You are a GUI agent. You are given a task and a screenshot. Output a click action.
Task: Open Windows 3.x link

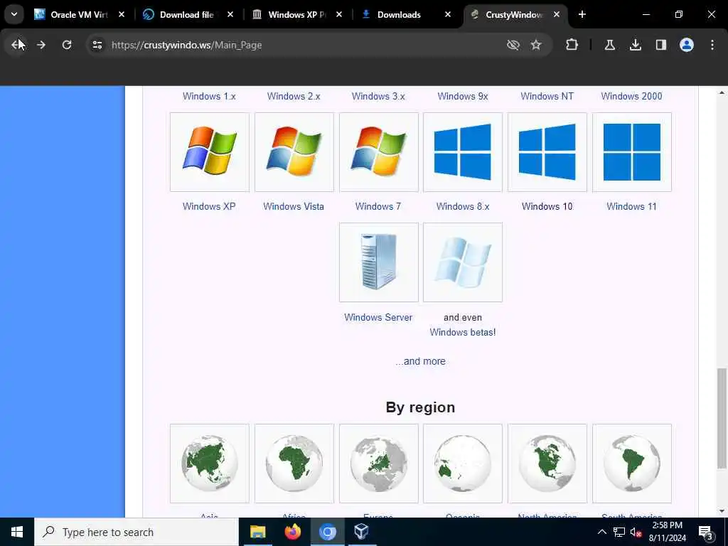tap(378, 96)
